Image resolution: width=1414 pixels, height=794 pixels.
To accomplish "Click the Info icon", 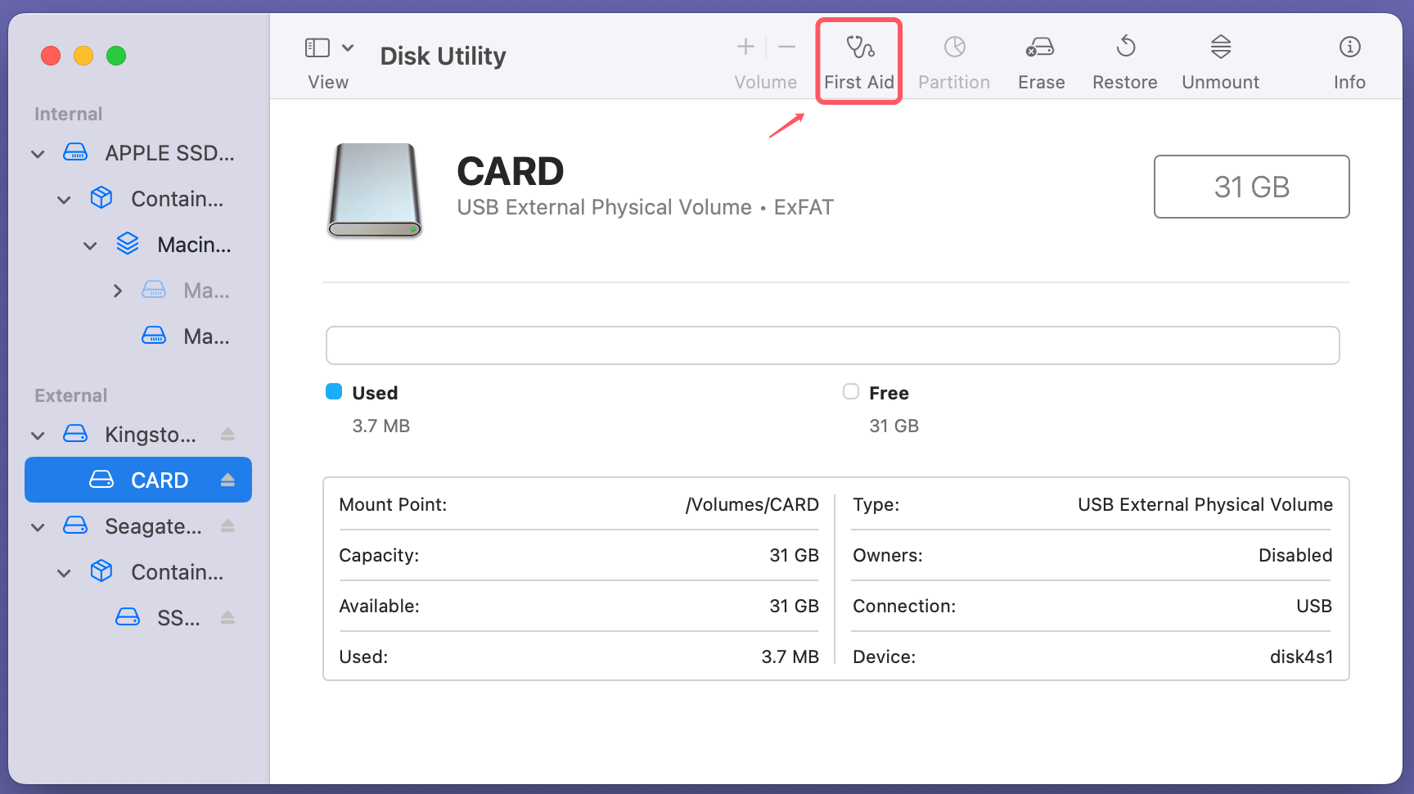I will (x=1349, y=59).
